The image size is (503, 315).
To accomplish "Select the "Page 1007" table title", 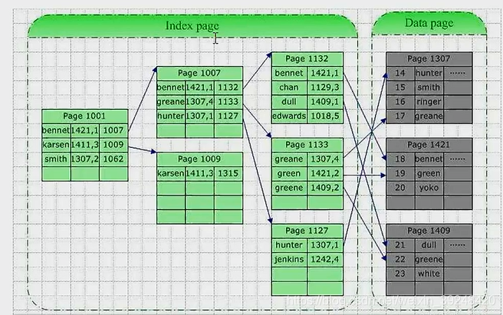I will (x=199, y=73).
